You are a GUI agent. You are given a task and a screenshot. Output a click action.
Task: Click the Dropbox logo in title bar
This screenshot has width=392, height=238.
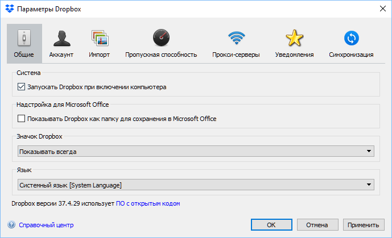coord(10,9)
